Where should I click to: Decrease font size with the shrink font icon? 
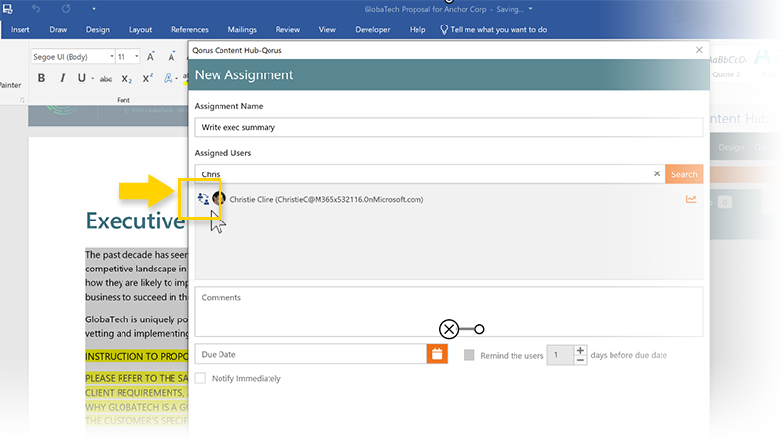(171, 57)
